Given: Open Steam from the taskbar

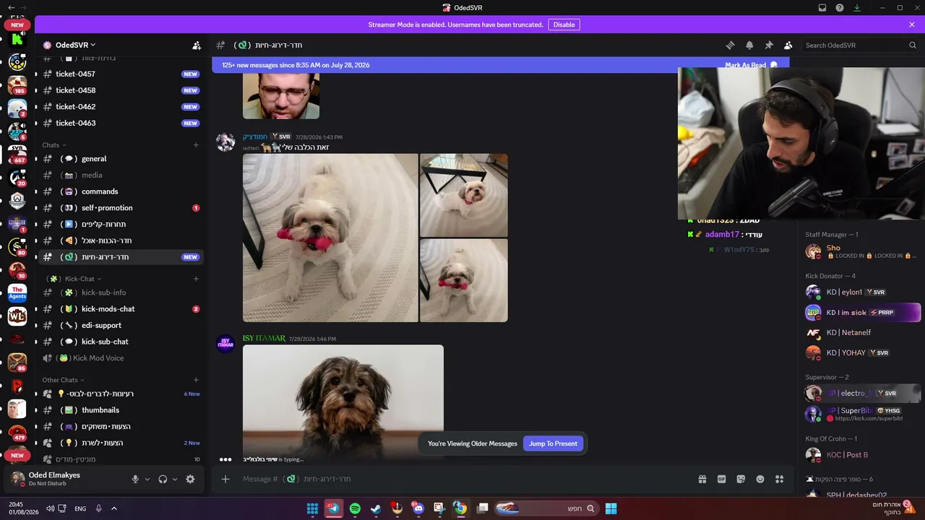Looking at the screenshot, I should (x=376, y=508).
